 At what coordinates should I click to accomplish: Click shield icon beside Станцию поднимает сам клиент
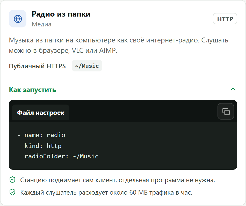click(x=12, y=180)
